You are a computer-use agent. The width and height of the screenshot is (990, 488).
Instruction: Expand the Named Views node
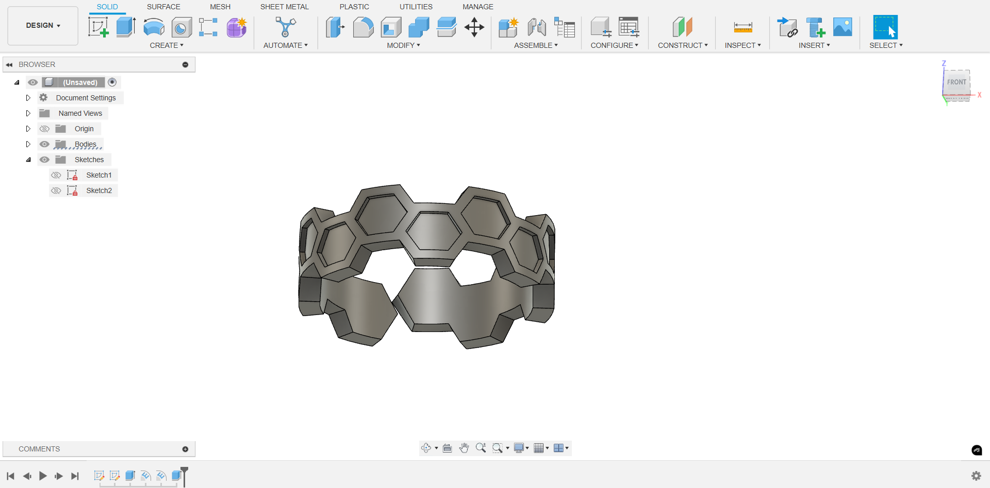coord(28,113)
